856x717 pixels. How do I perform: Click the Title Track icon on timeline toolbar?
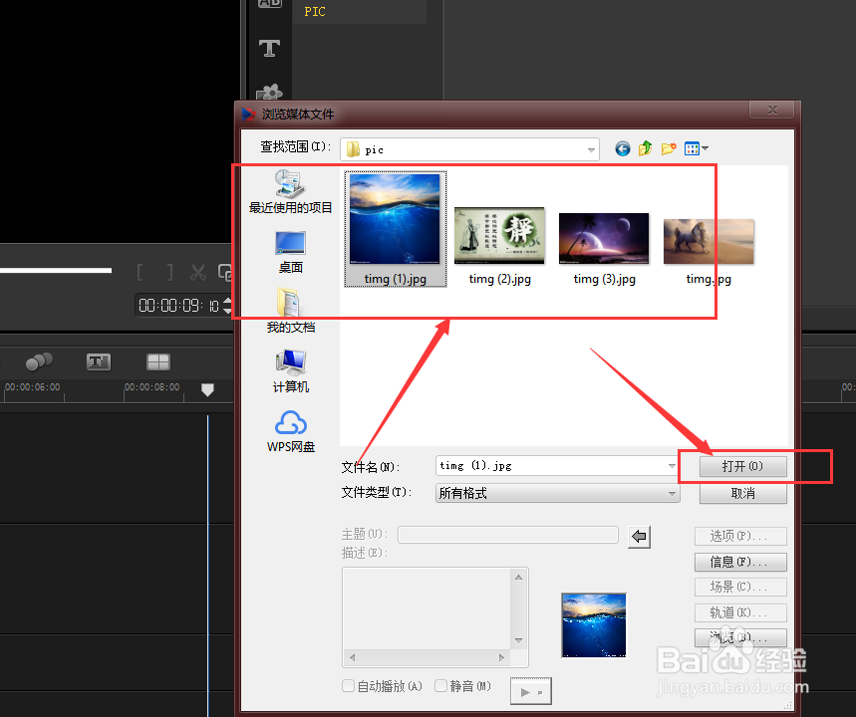[x=98, y=361]
